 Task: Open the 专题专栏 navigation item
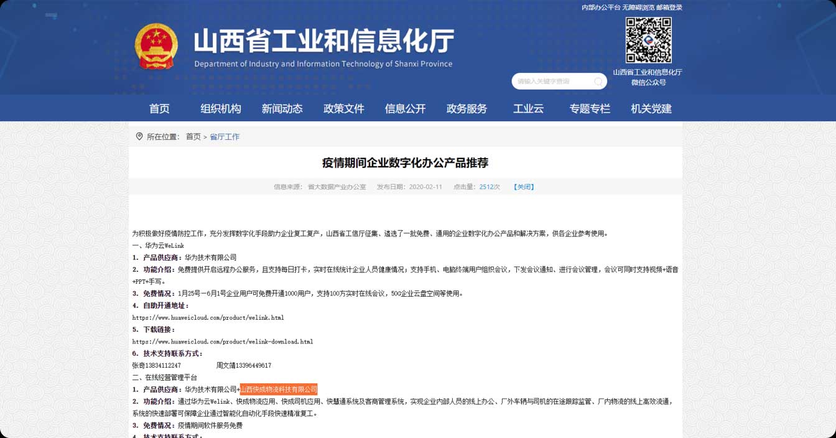coord(590,108)
